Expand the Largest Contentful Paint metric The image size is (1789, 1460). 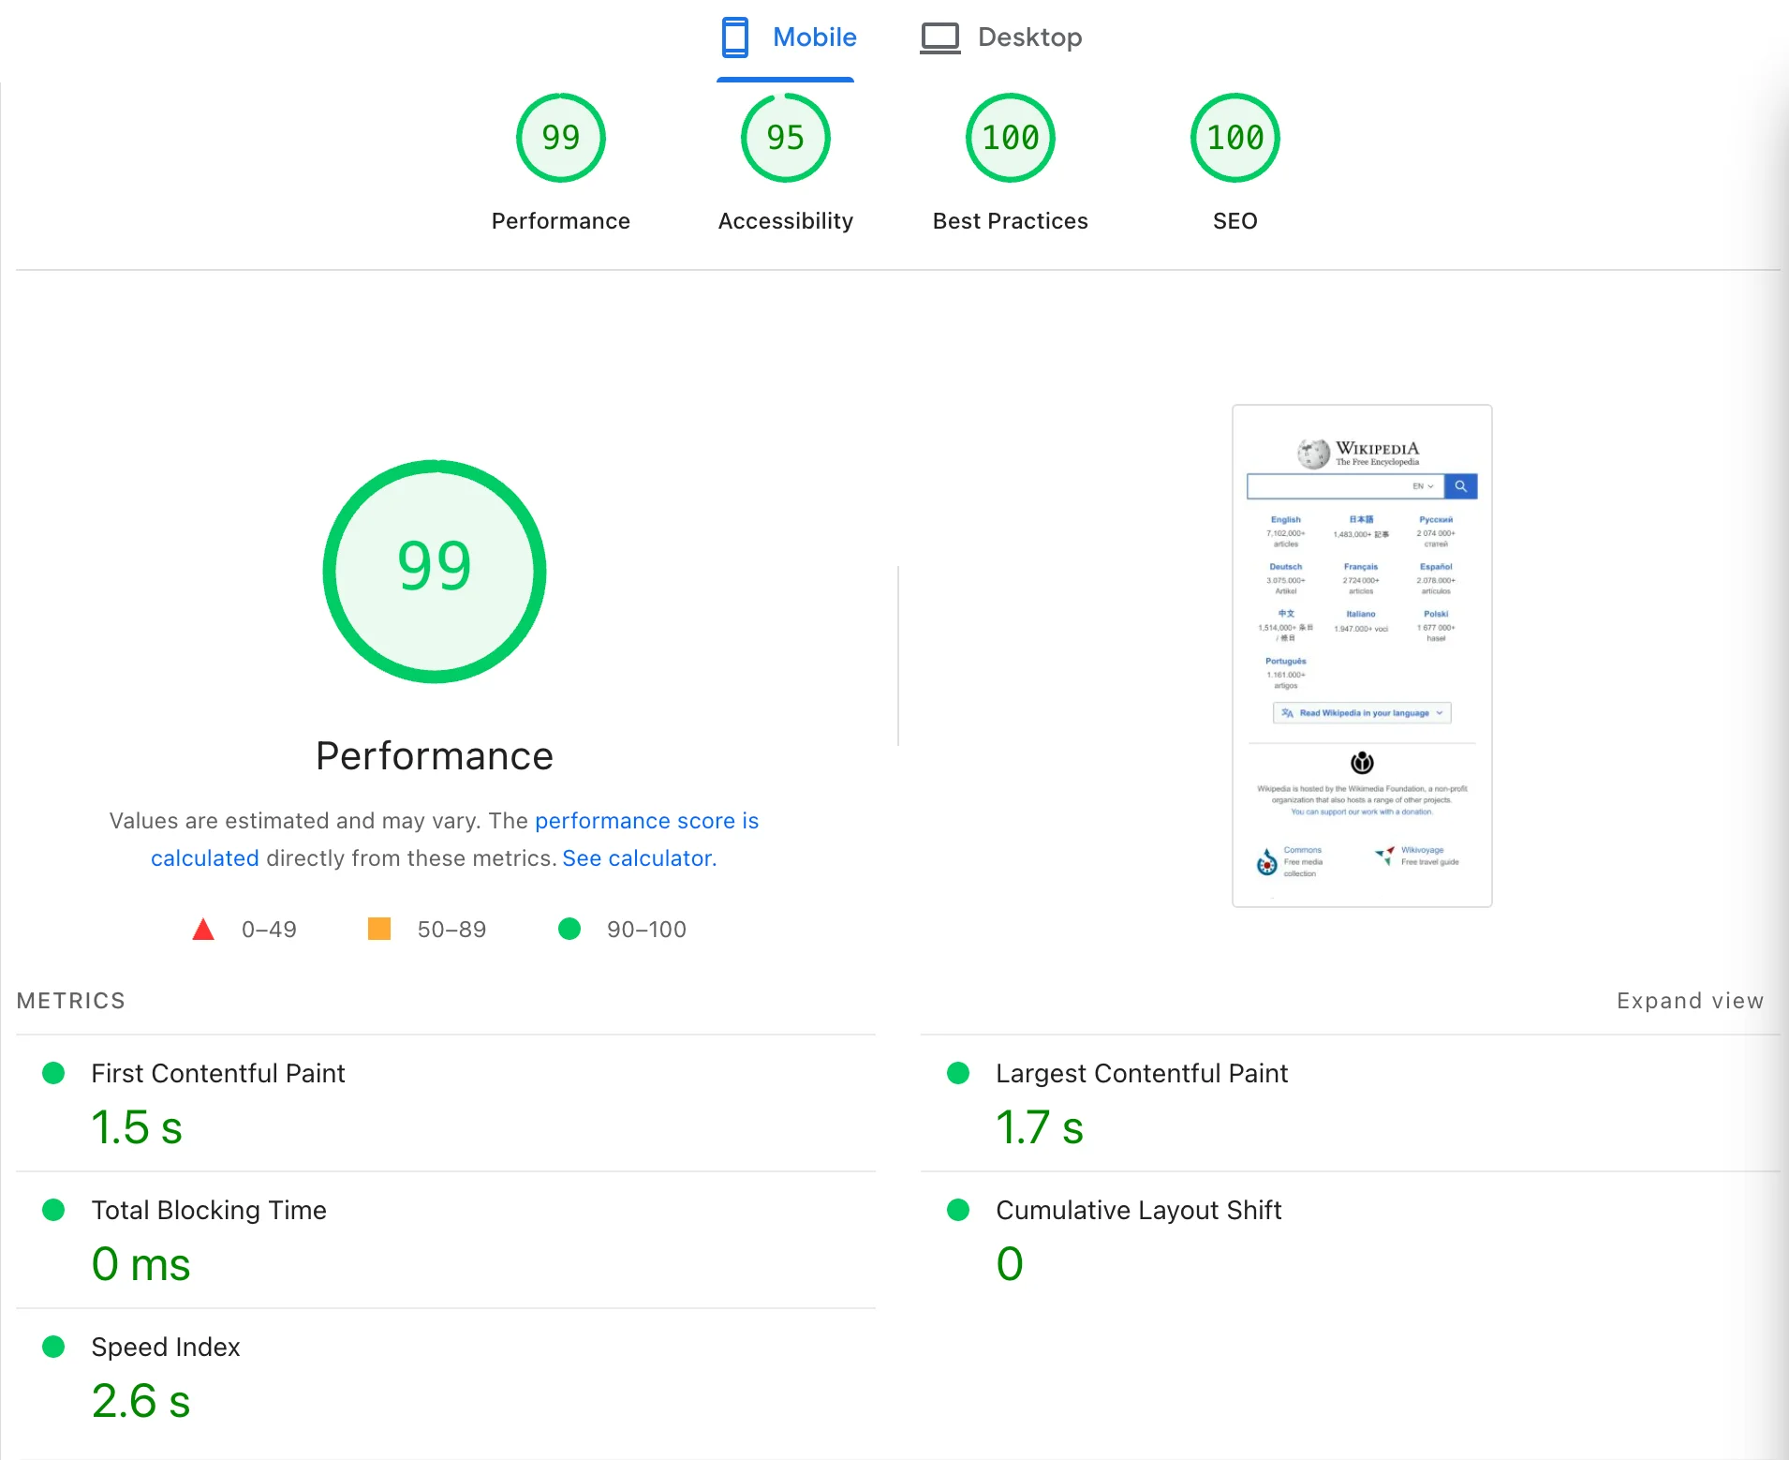pos(1141,1073)
